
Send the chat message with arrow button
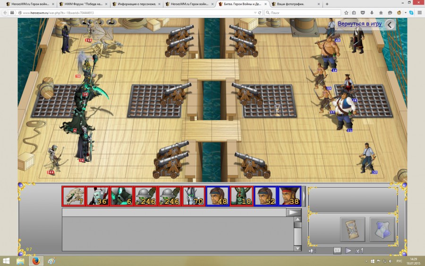tap(294, 213)
